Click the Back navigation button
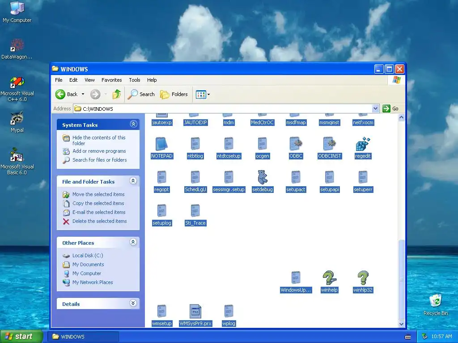Image resolution: width=458 pixels, height=343 pixels. tap(67, 94)
